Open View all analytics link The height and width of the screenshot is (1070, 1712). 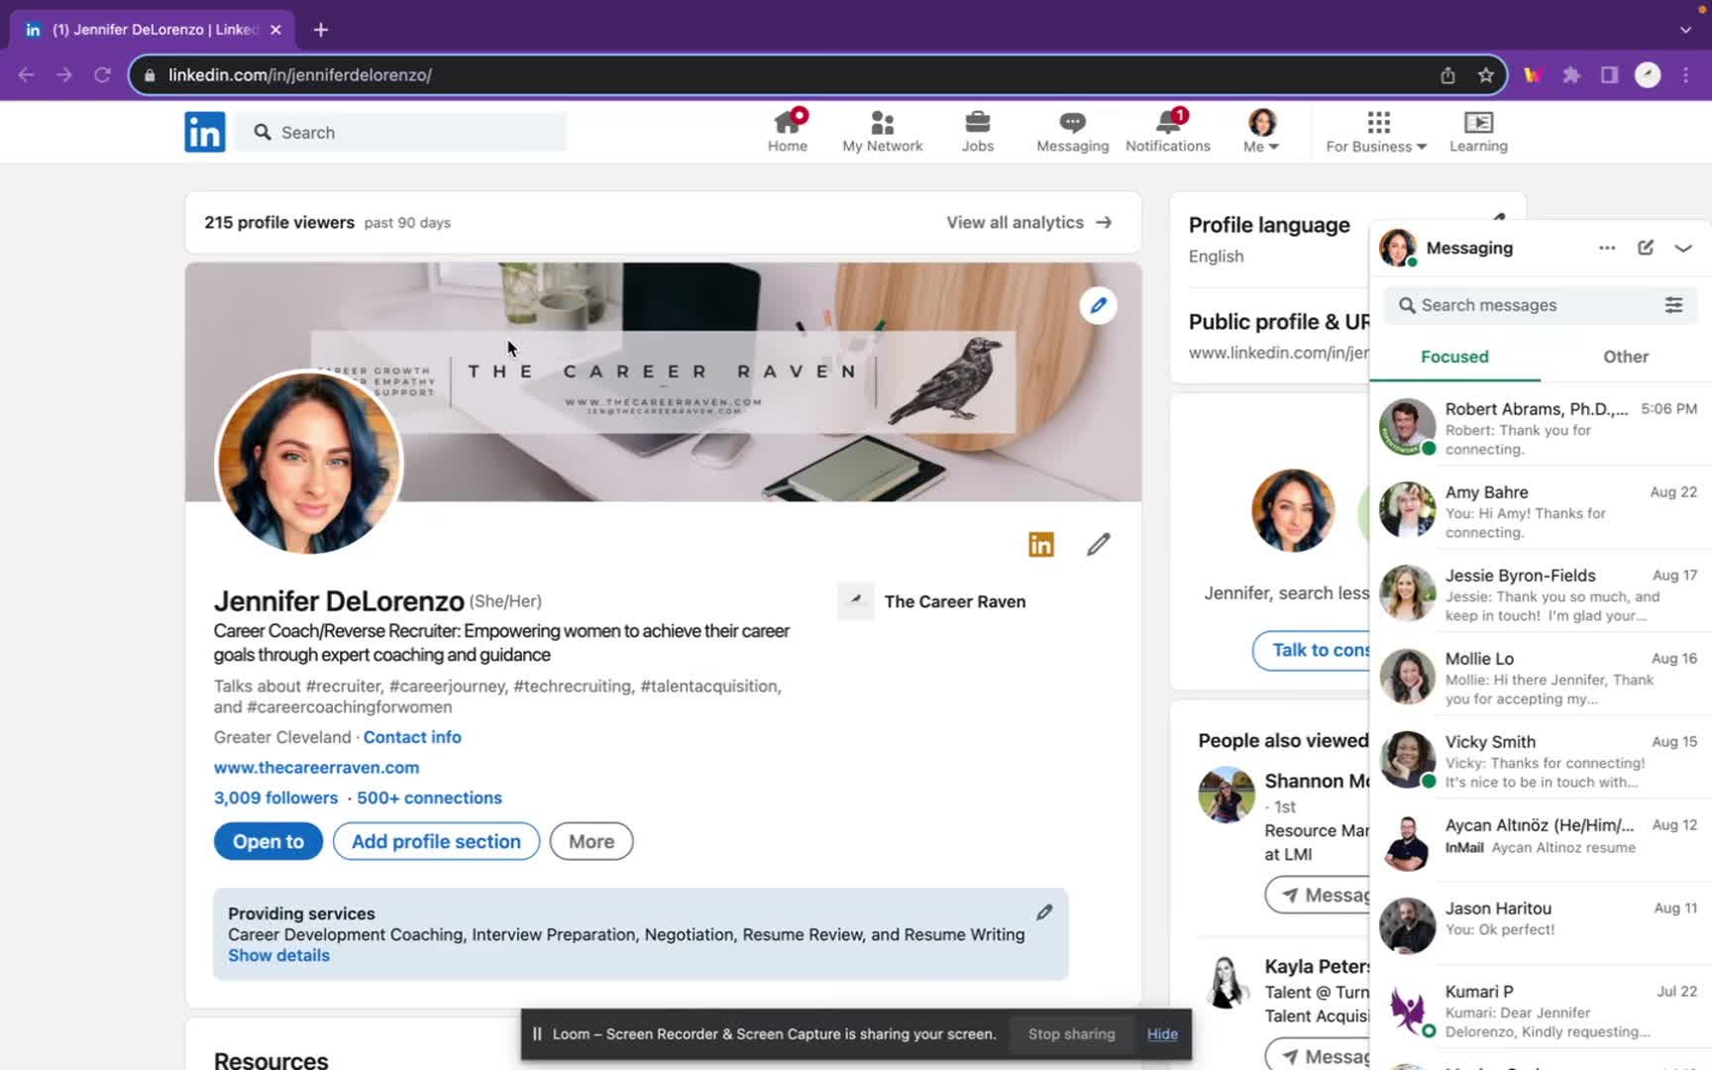1029,222
